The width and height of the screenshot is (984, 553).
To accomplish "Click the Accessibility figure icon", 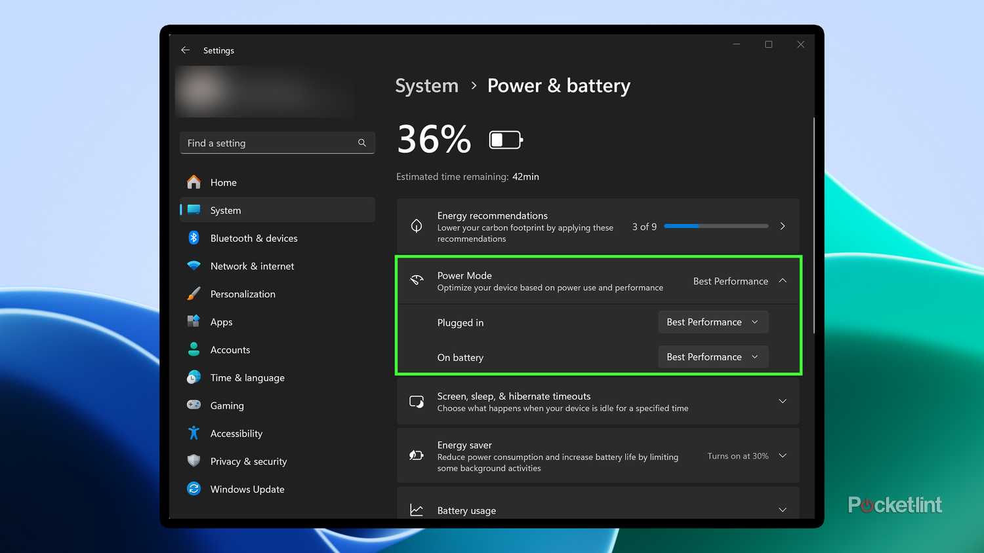I will point(194,433).
